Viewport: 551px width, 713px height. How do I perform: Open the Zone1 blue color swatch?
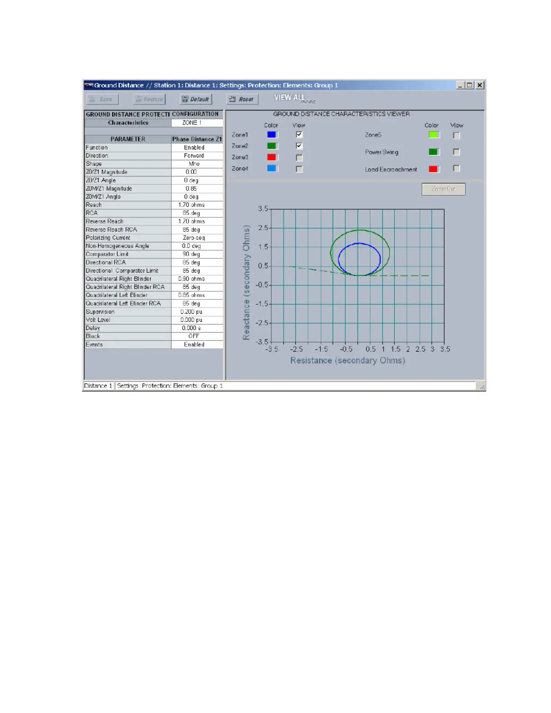[272, 135]
